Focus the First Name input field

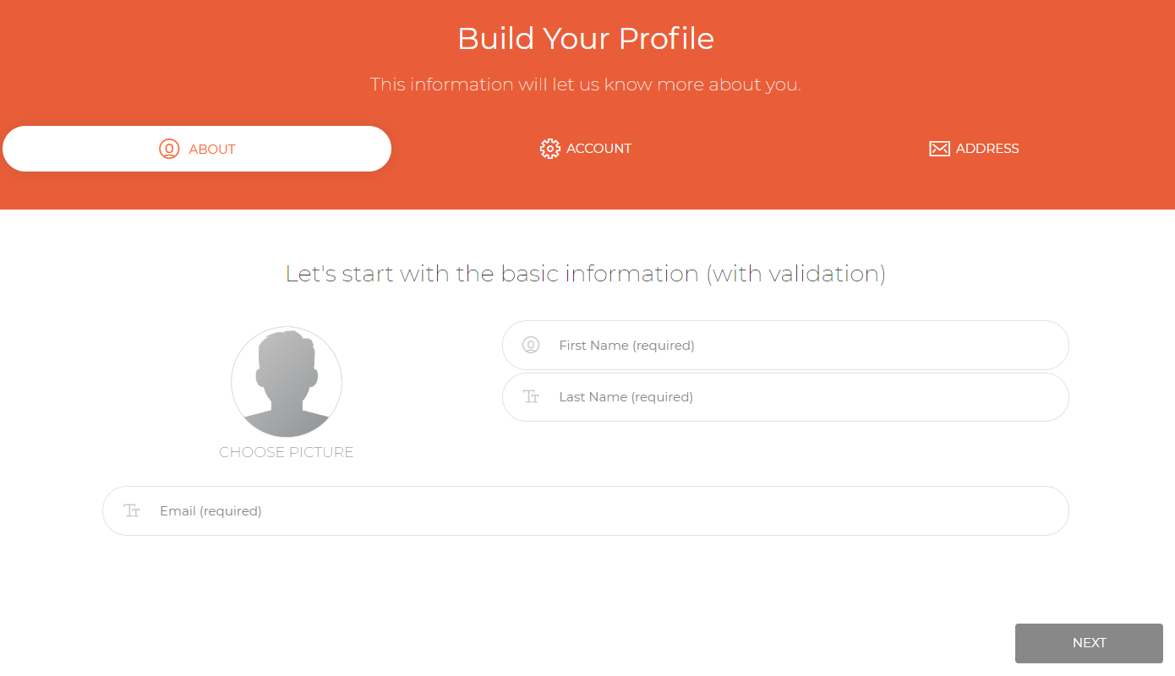(785, 345)
